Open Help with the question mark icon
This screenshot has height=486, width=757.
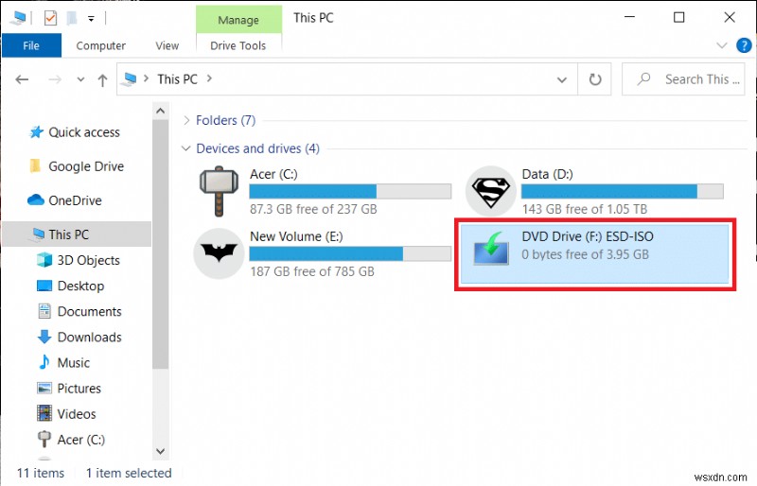(x=744, y=45)
